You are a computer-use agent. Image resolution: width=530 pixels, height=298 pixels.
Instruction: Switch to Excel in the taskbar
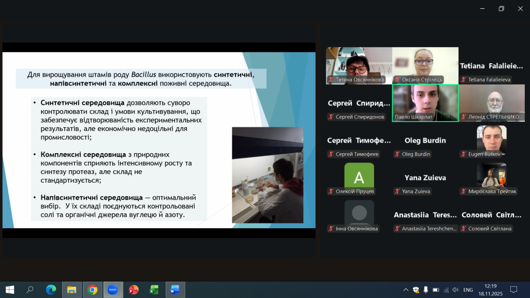(x=154, y=290)
